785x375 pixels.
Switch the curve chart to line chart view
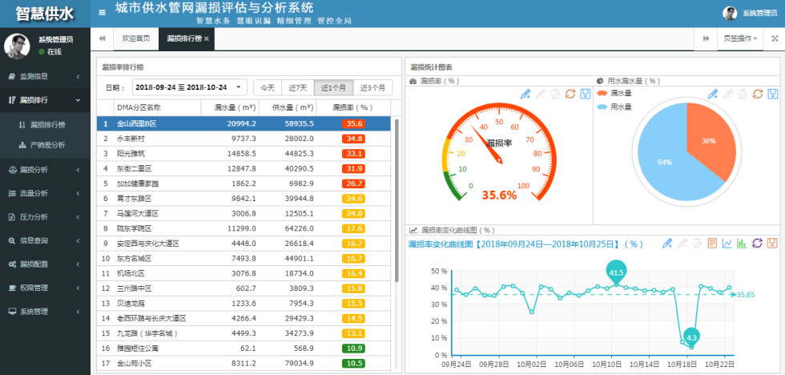(727, 244)
